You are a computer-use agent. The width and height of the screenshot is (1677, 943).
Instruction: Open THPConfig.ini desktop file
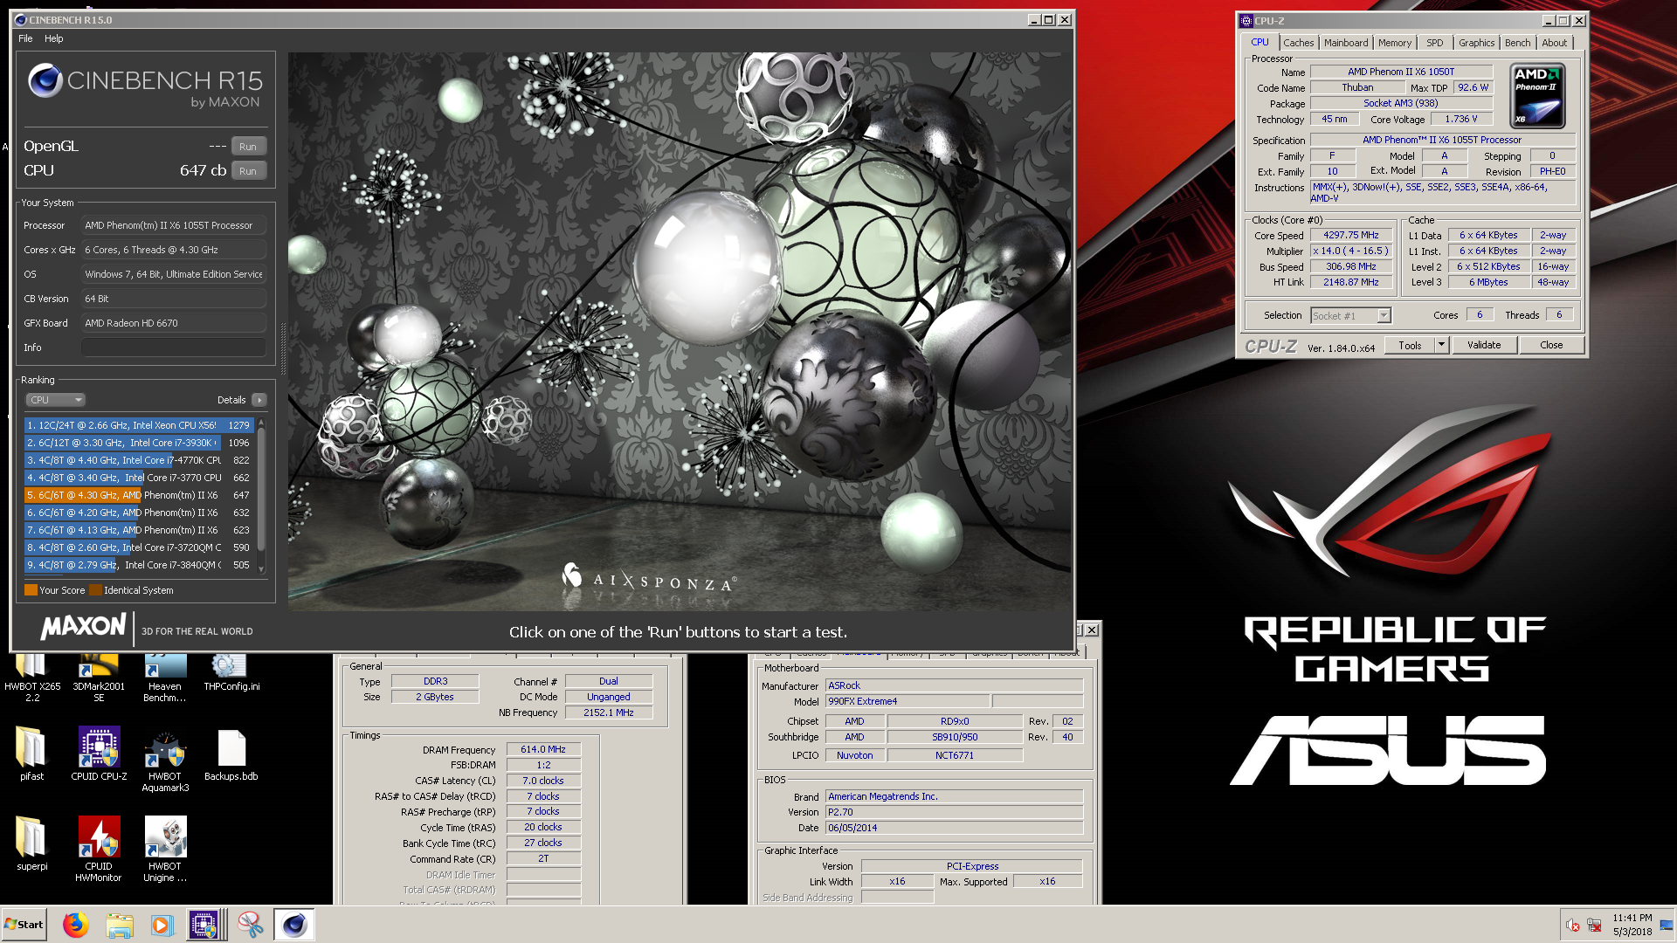point(231,672)
